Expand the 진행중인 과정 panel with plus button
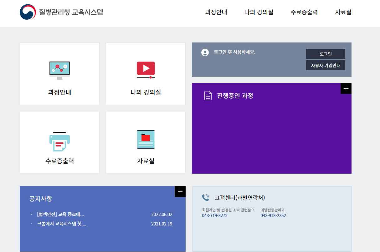Viewport: 380px width, 252px height. click(346, 88)
